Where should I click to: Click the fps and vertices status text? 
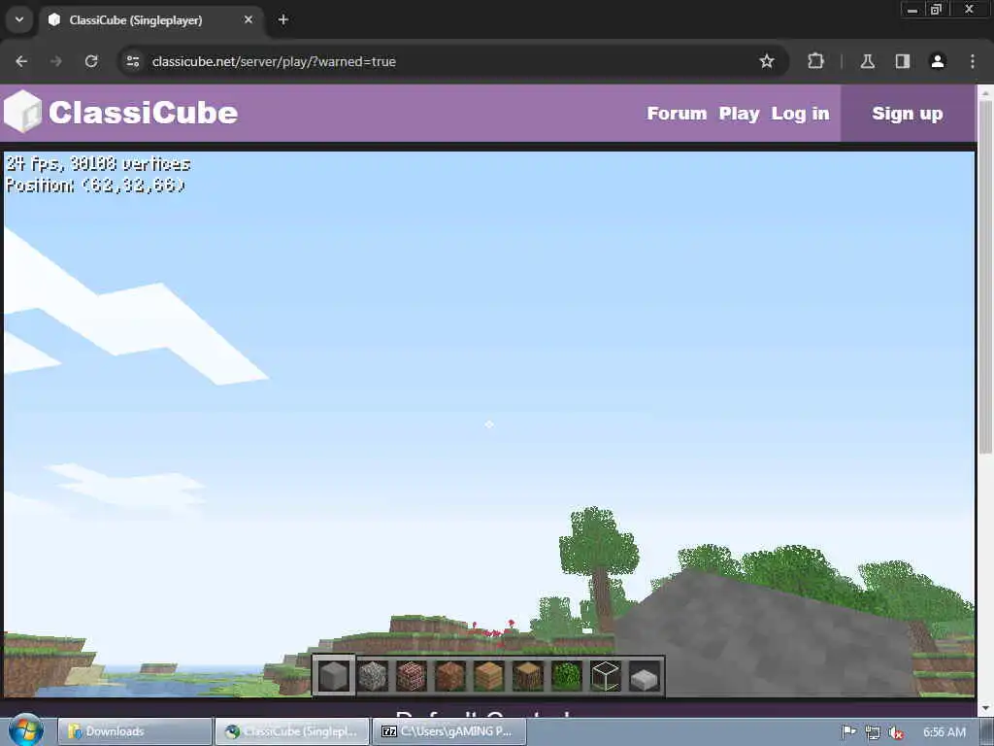98,163
